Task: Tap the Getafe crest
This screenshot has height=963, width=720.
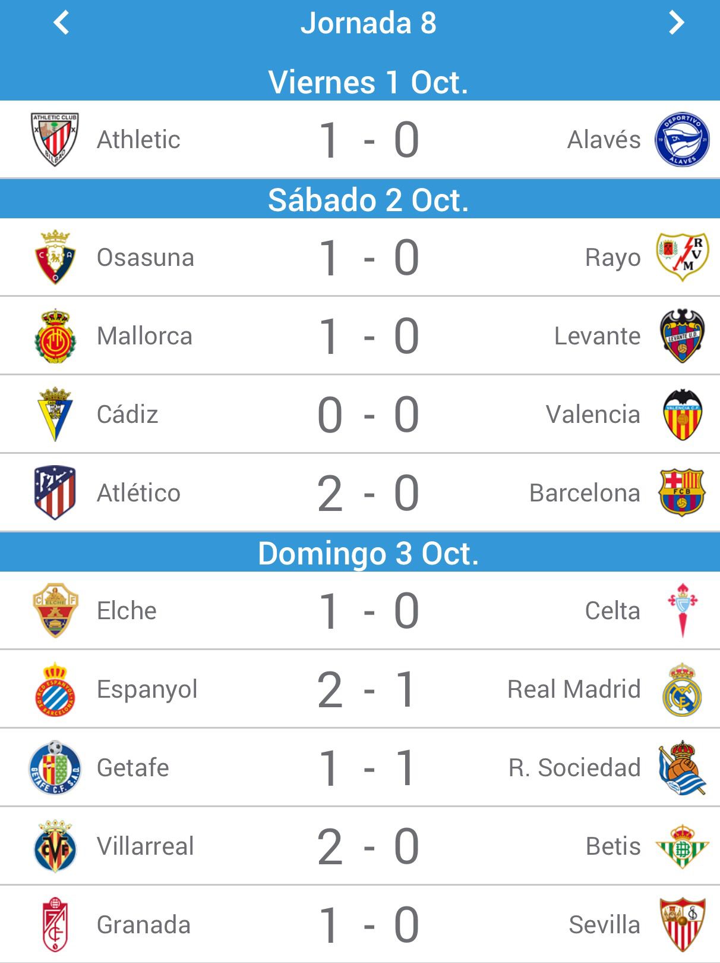Action: (x=55, y=767)
